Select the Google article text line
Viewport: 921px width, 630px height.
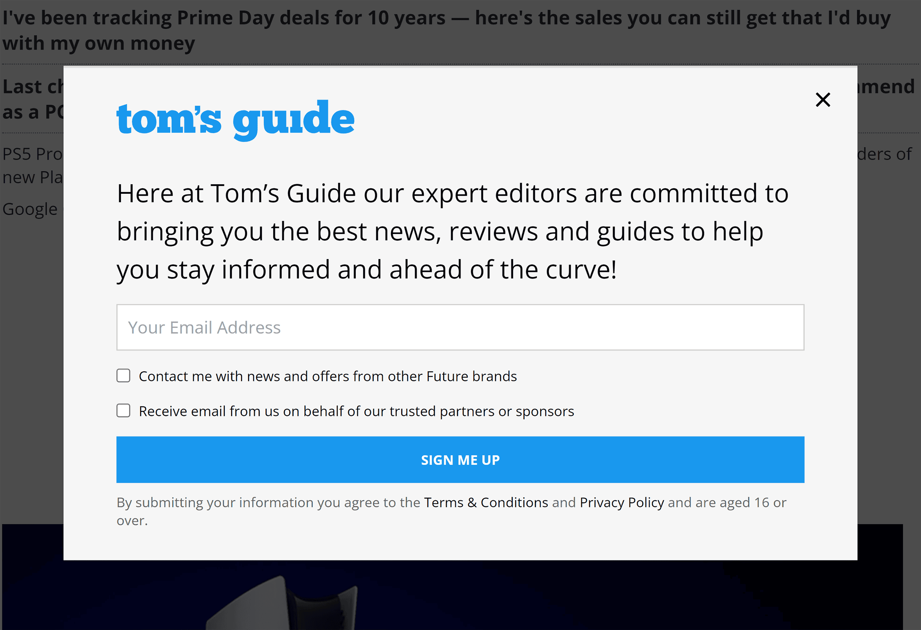30,209
